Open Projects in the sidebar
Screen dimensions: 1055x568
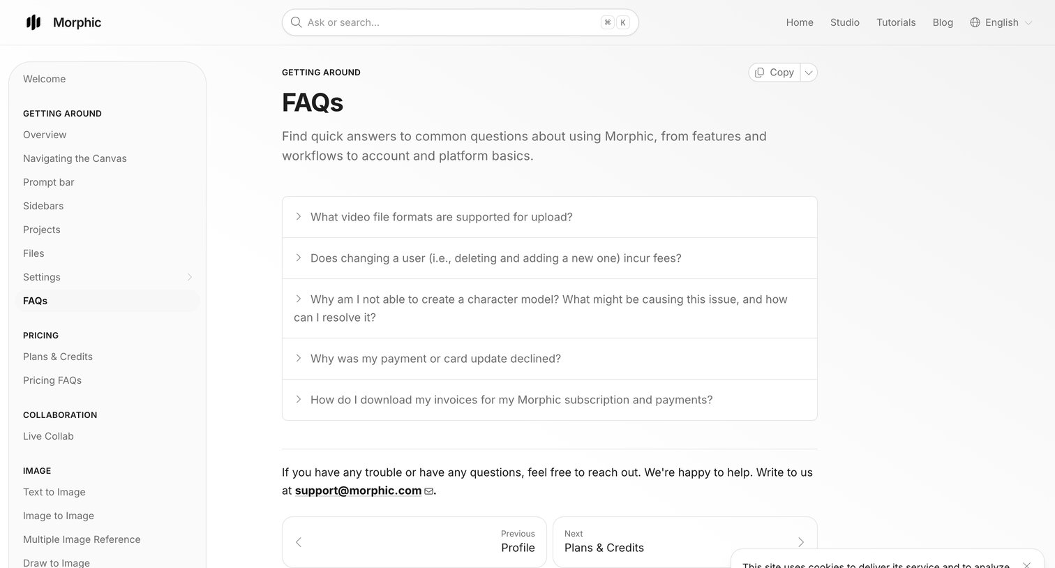tap(107, 230)
